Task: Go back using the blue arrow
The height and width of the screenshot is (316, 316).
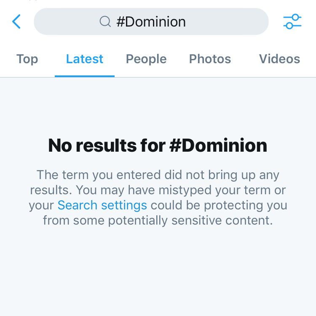Action: click(16, 21)
